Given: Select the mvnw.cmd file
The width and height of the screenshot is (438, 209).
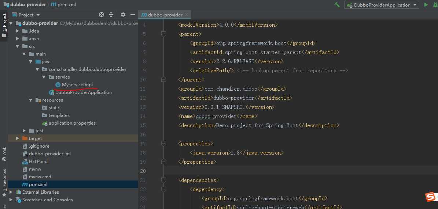Looking at the screenshot, I should [40, 177].
